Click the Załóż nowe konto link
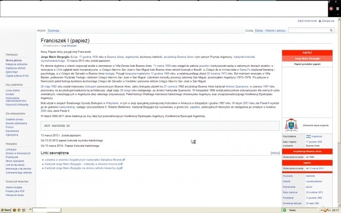This screenshot has height=213, width=341. [309, 21]
